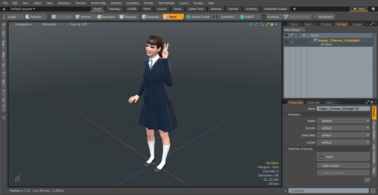Switch to Polygons selection mode
The image size is (378, 195).
[128, 17]
